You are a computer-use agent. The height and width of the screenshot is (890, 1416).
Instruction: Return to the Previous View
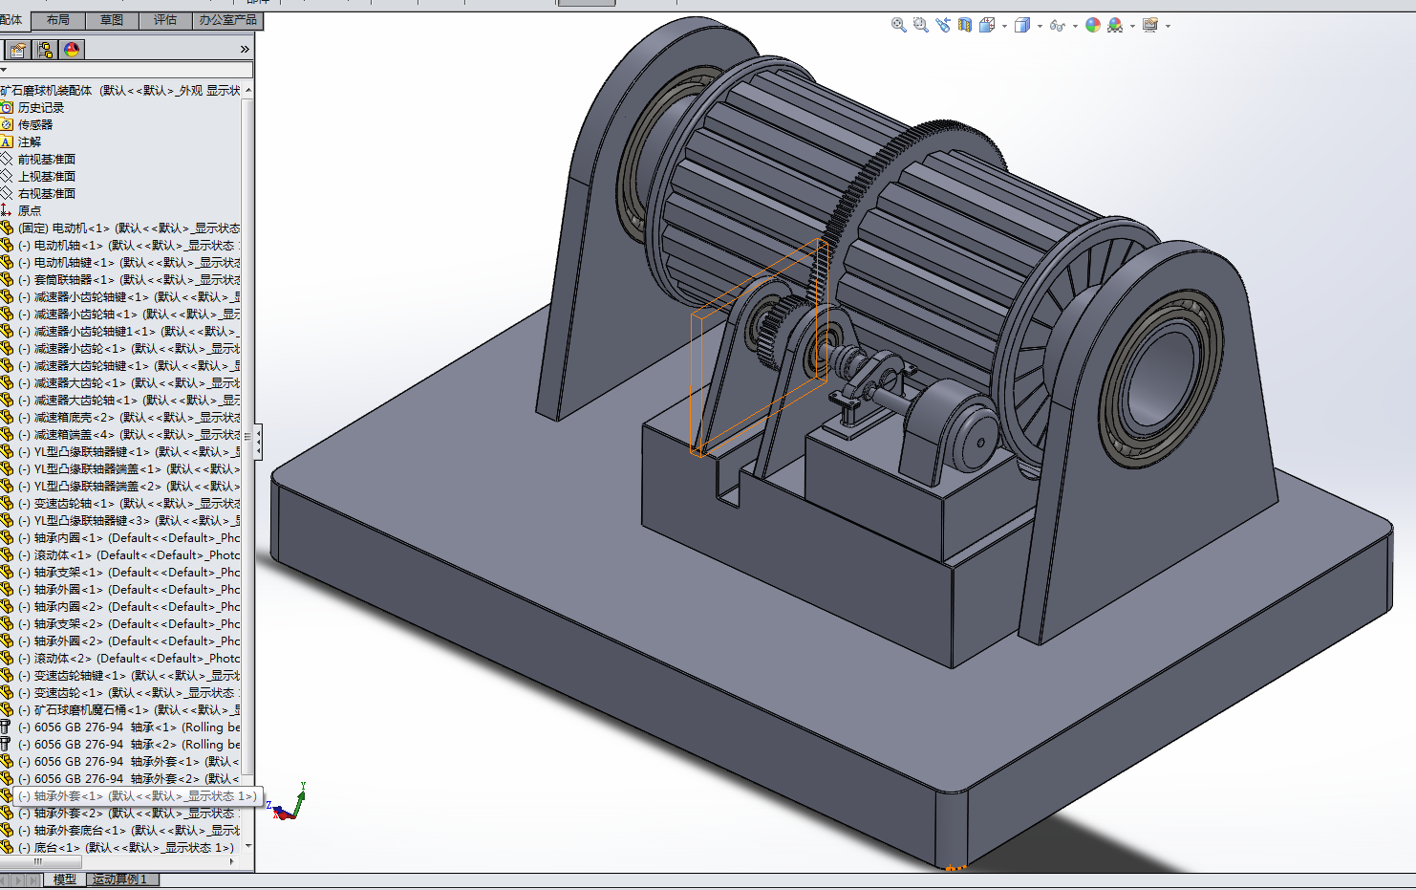point(943,26)
